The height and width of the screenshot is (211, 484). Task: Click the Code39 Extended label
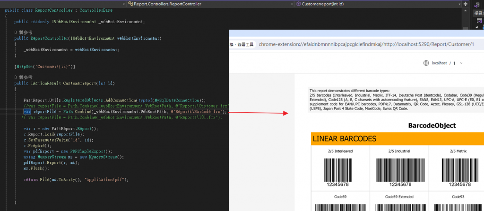pos(399,197)
